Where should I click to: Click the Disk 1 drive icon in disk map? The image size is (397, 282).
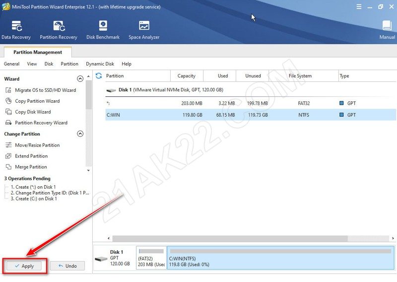[101, 259]
